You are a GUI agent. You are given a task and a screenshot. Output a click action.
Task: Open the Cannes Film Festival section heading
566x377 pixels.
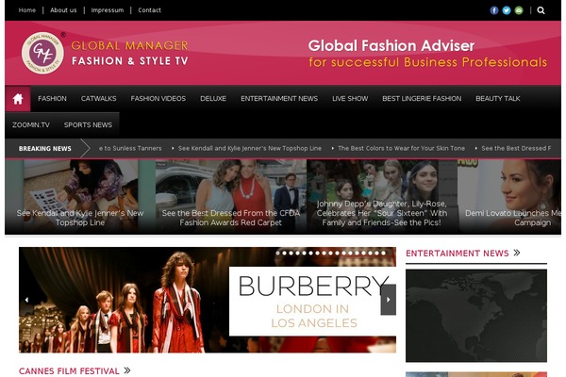point(69,370)
